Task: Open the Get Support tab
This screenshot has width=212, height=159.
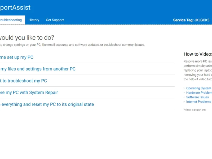Action: [55, 20]
